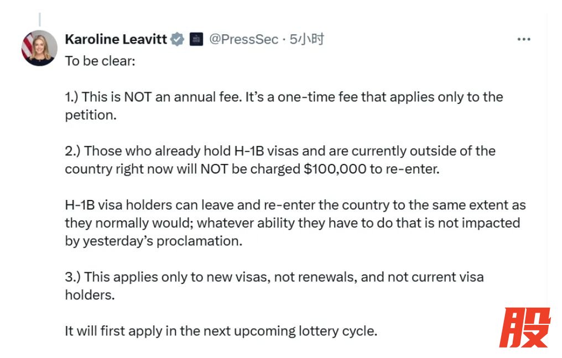
Task: Open the @PressSec handle link
Action: (243, 39)
